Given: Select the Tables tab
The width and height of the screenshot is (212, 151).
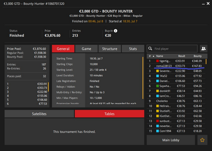Looking at the screenshot, I should (x=110, y=114).
